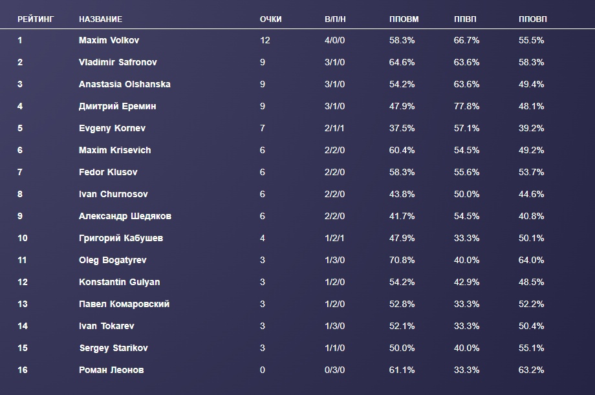This screenshot has height=395, width=595.
Task: Select Григорий Кабушев in the table
Action: tap(121, 238)
